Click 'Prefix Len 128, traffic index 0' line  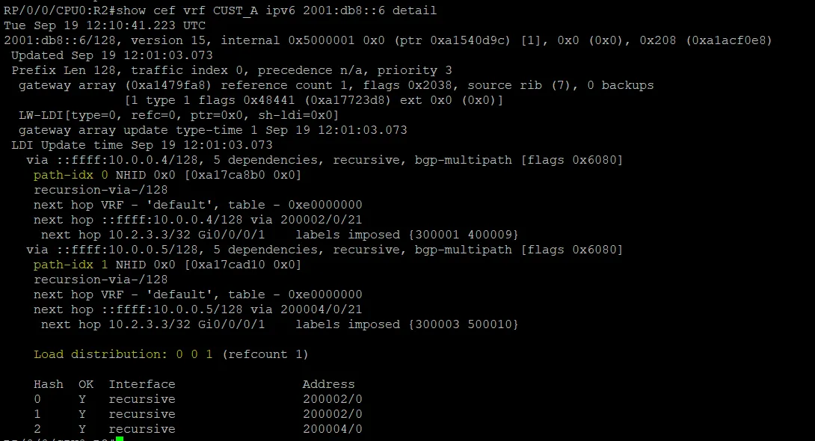[232, 70]
